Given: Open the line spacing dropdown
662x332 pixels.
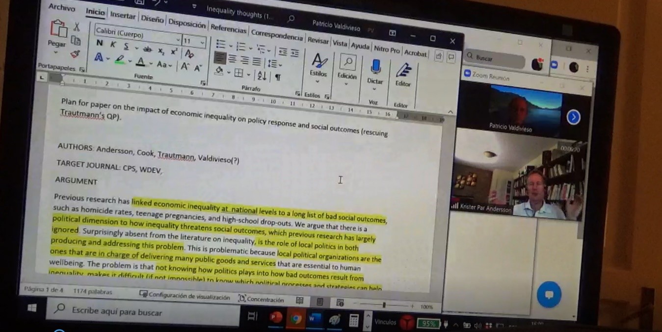Looking at the screenshot, I should click(275, 64).
